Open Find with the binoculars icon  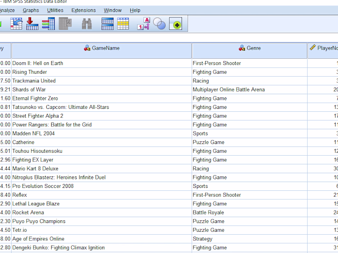pyautogui.click(x=87, y=24)
